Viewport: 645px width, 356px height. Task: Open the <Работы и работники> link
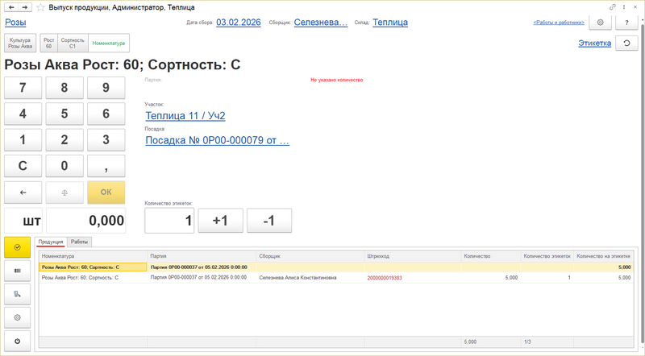pos(559,23)
